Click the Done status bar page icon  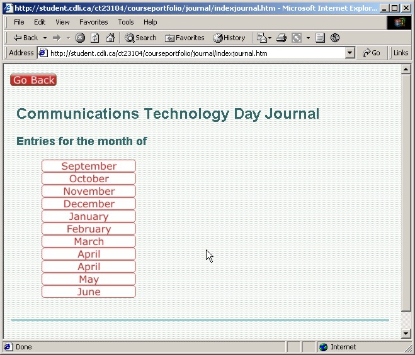pyautogui.click(x=8, y=347)
